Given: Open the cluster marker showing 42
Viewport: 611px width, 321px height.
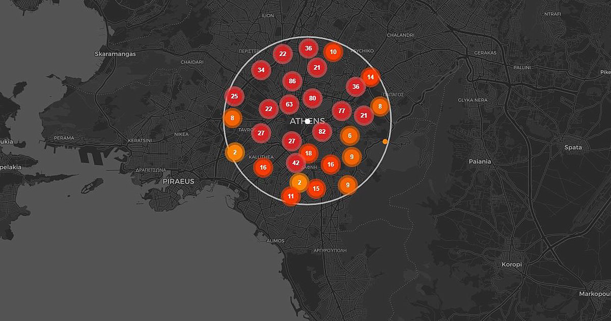Looking at the screenshot, I should point(296,163).
